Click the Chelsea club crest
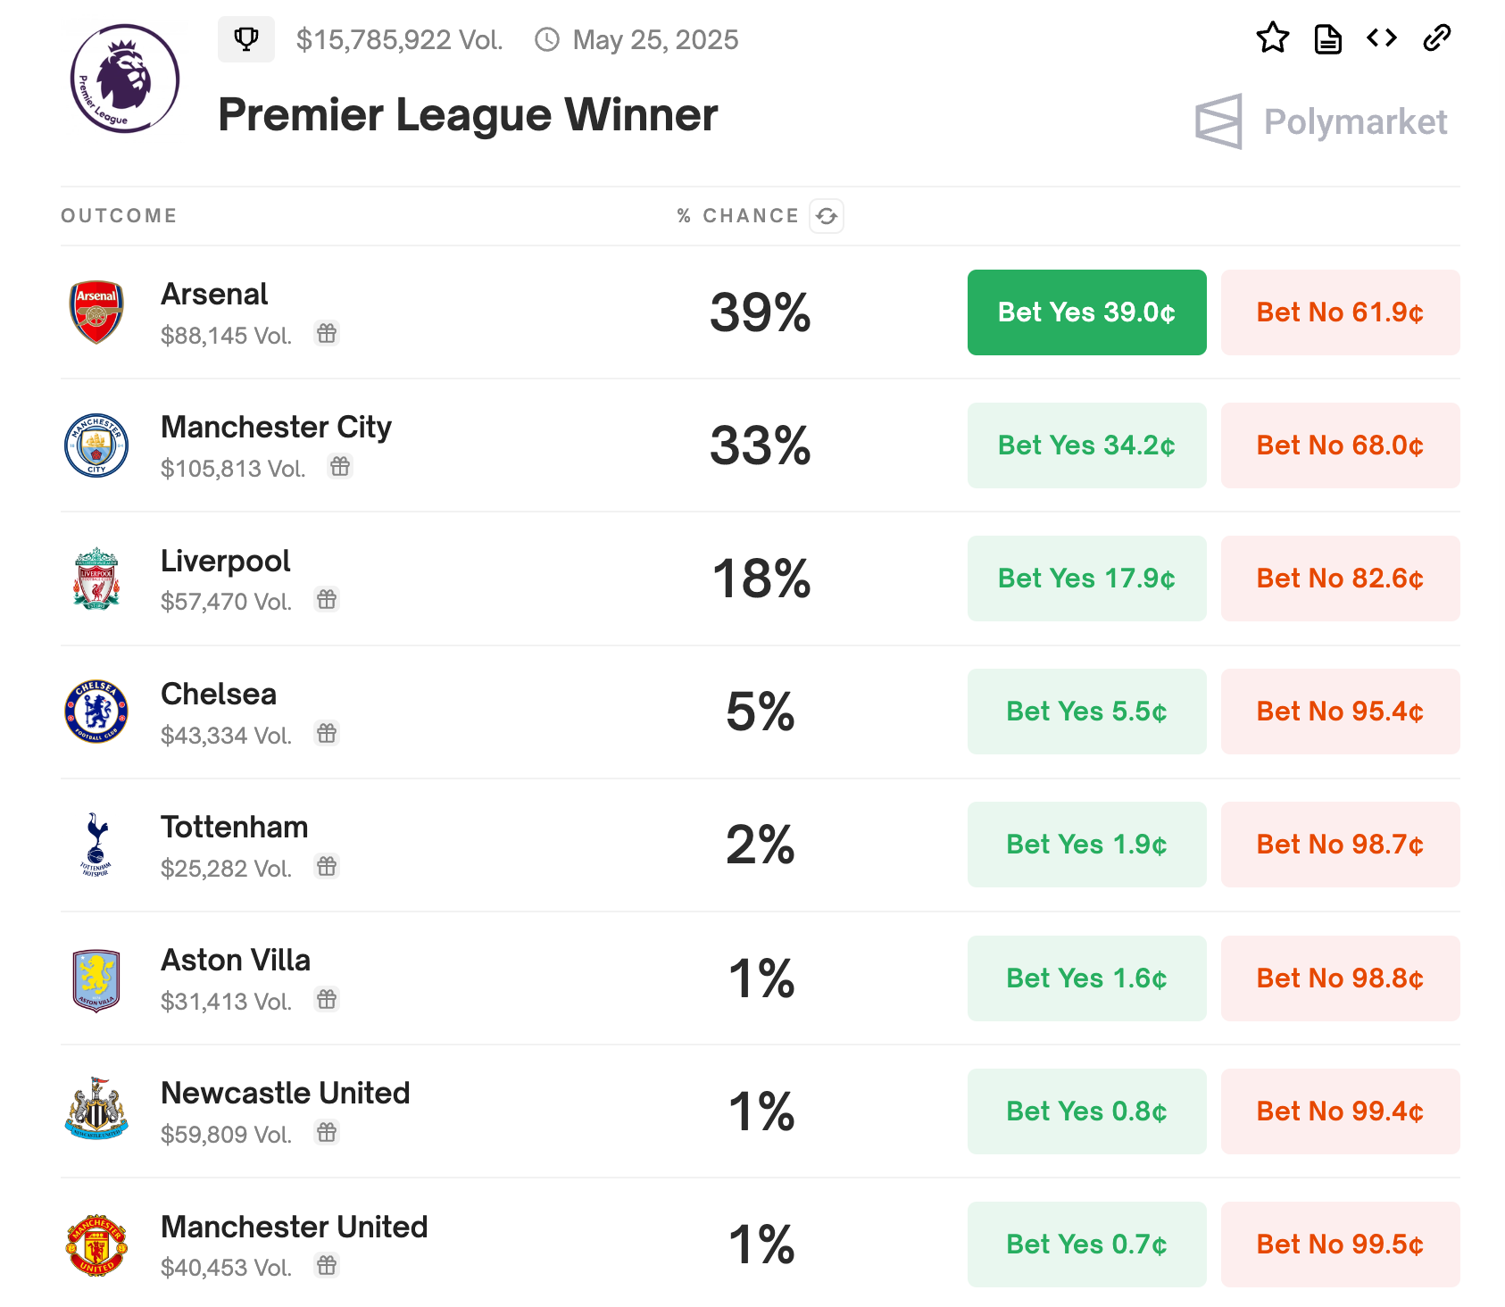This screenshot has width=1505, height=1307. (x=96, y=712)
